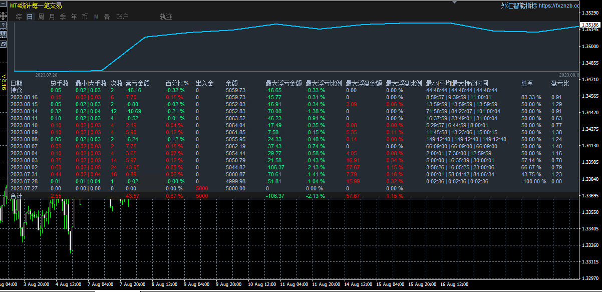Screen dimensions: 602x292
Task: Switch to the 综 summary tab
Action: [x=19, y=17]
